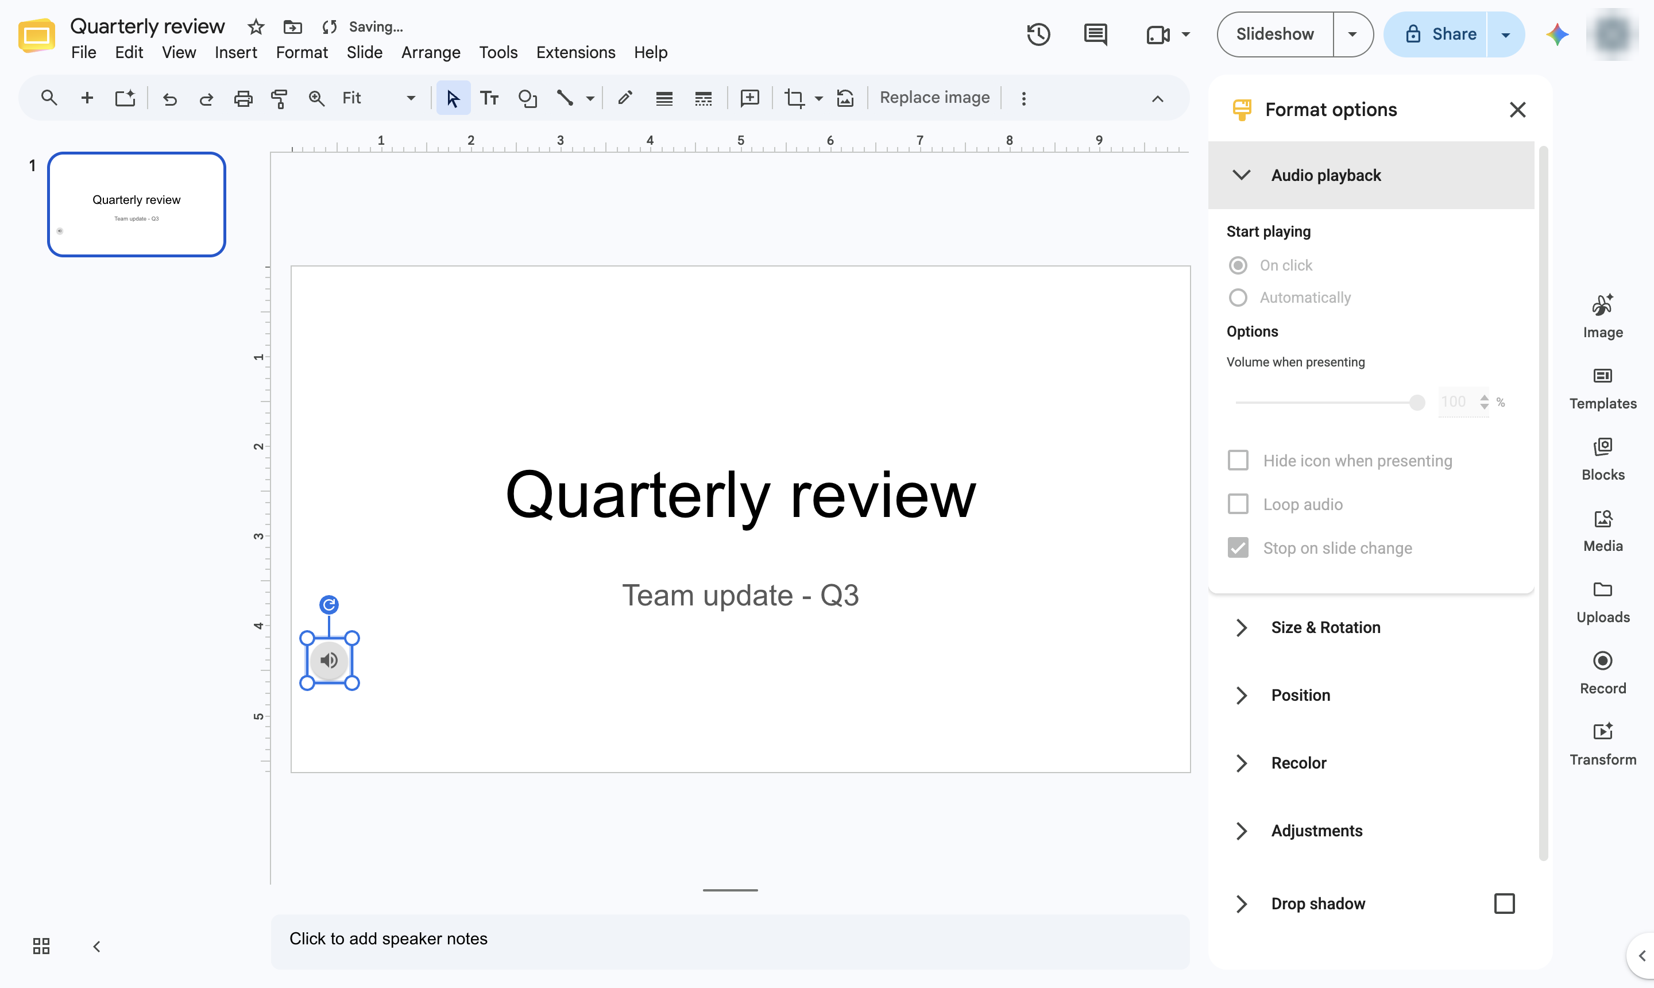Open the Arrange menu
Viewport: 1654px width, 988px height.
pyautogui.click(x=430, y=53)
